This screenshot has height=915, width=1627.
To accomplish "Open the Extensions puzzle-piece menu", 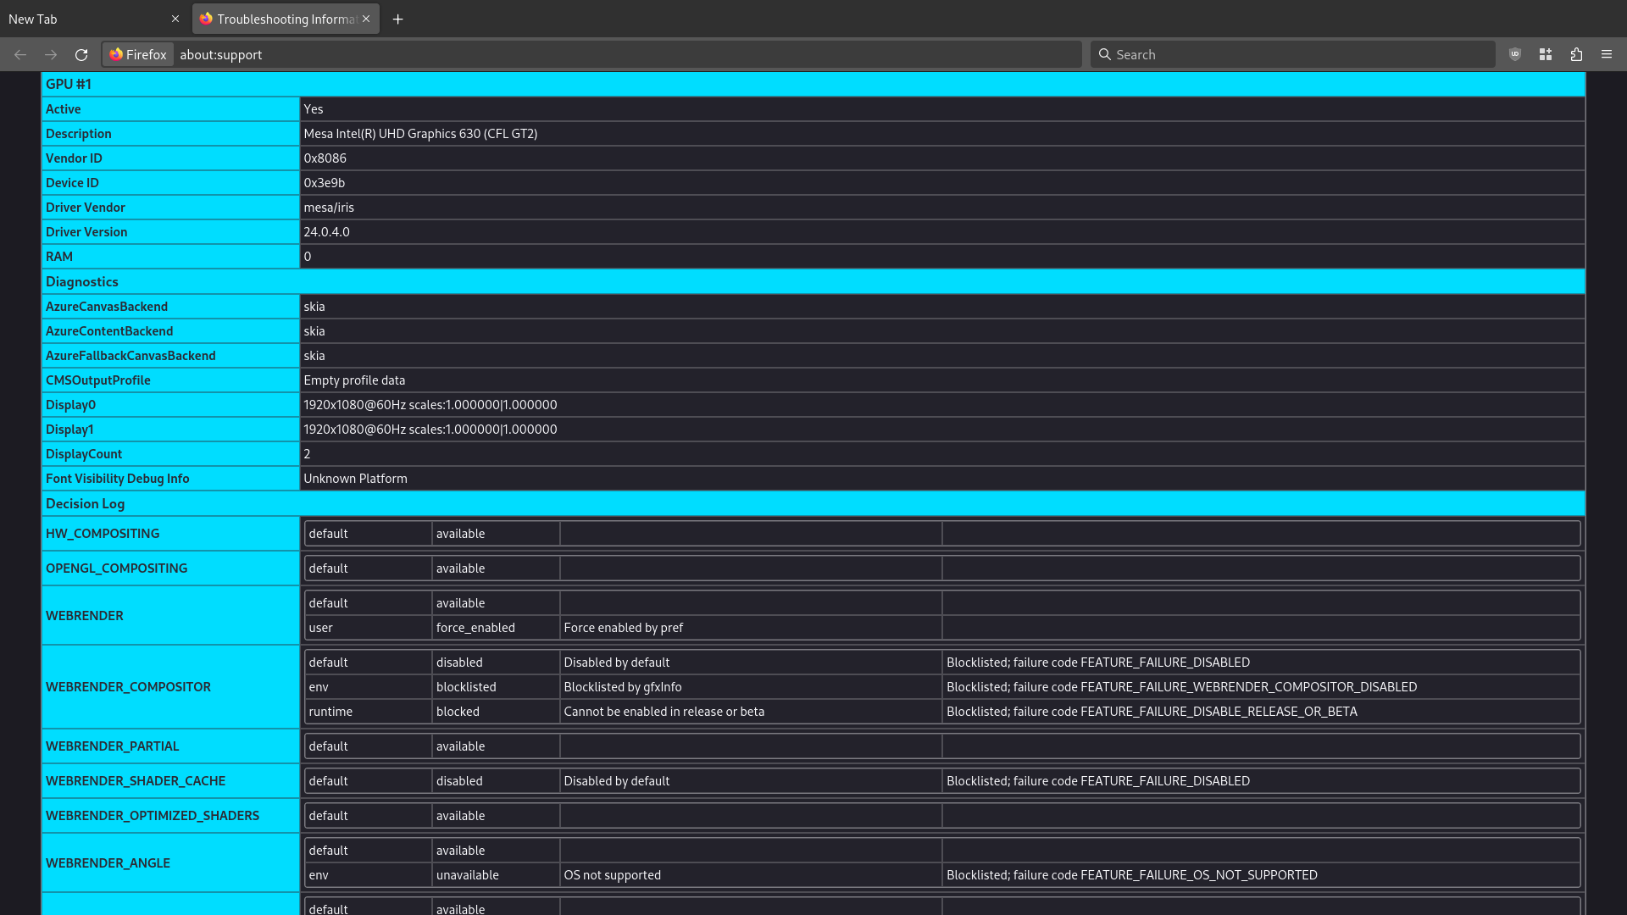I will (x=1576, y=54).
